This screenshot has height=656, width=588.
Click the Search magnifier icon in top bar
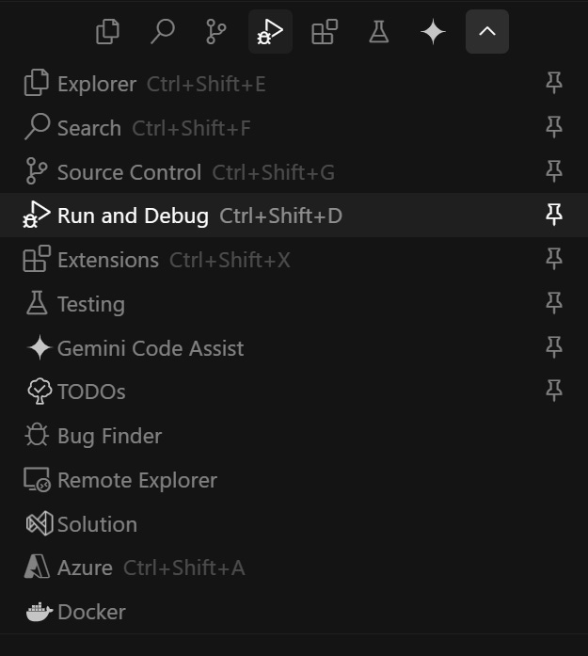click(163, 32)
